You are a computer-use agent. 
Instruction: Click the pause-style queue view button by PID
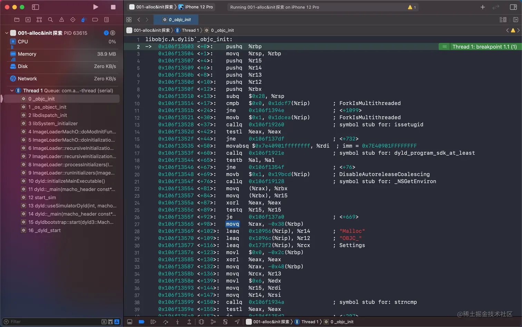click(x=113, y=33)
